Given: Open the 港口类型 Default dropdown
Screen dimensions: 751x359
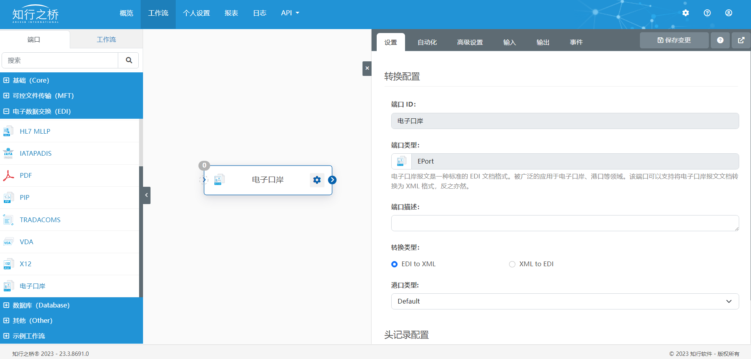Looking at the screenshot, I should (565, 301).
